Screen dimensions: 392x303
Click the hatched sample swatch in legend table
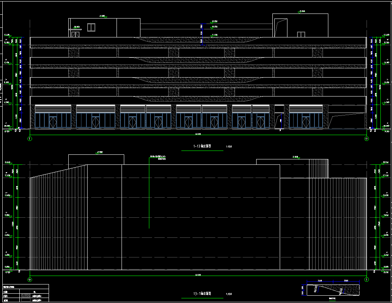point(26,295)
